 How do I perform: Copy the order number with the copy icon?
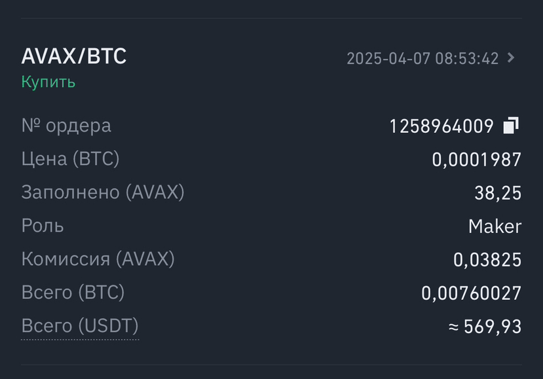click(x=511, y=125)
